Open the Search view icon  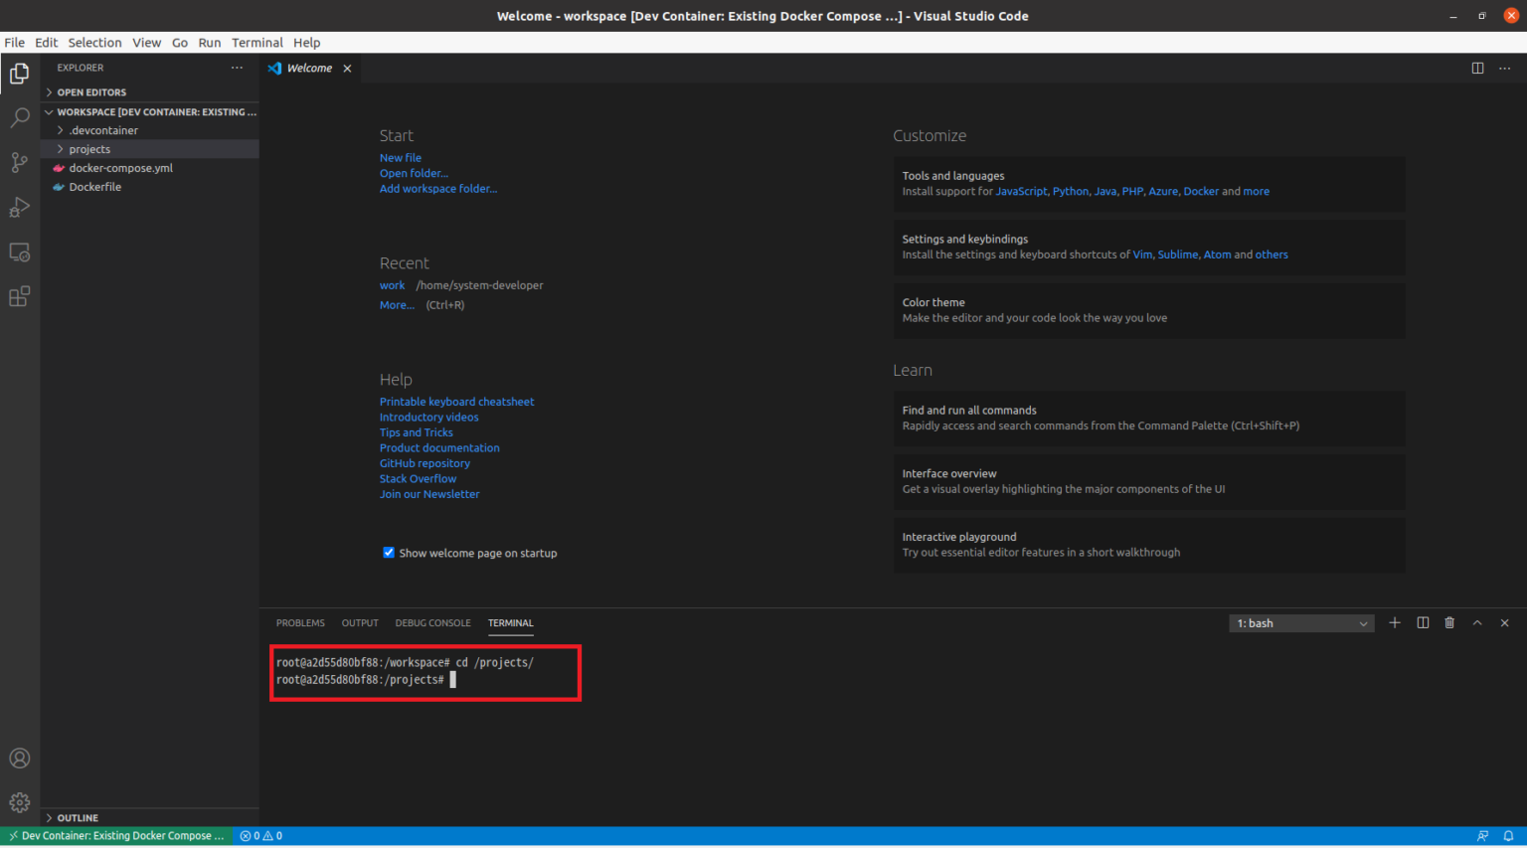coord(20,117)
